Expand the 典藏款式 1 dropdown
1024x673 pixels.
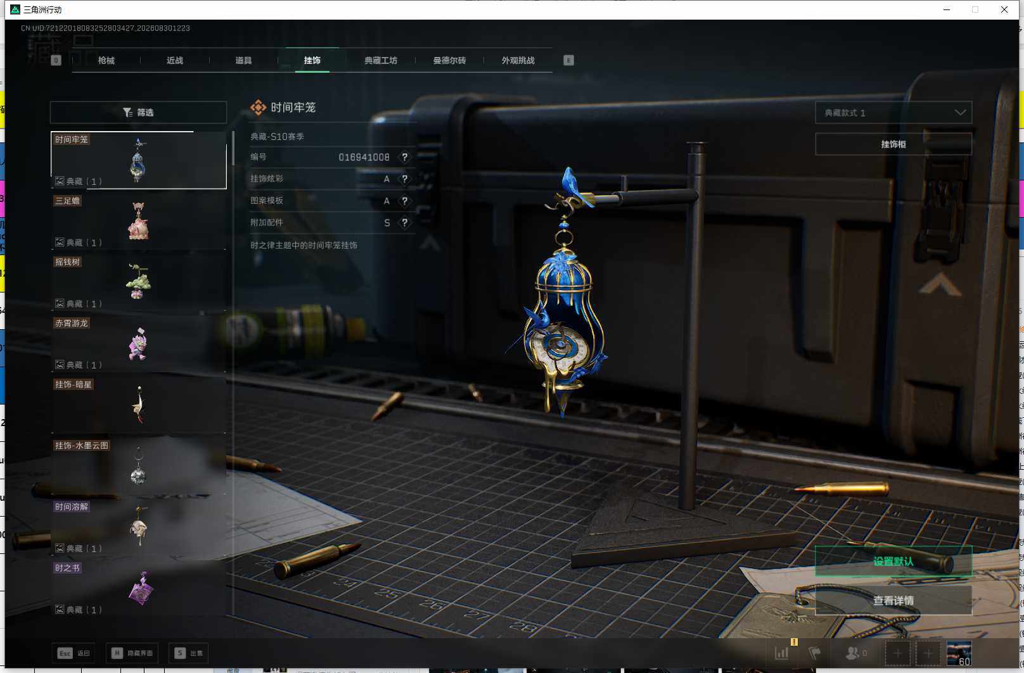(x=893, y=113)
